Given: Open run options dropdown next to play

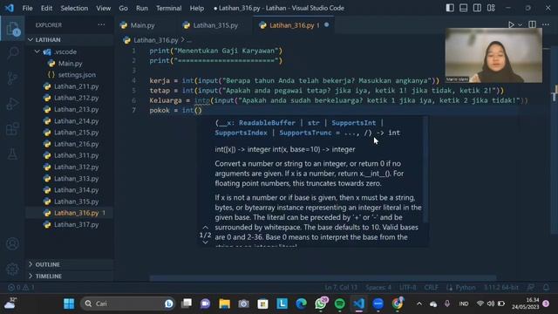Looking at the screenshot, I should coord(521,25).
